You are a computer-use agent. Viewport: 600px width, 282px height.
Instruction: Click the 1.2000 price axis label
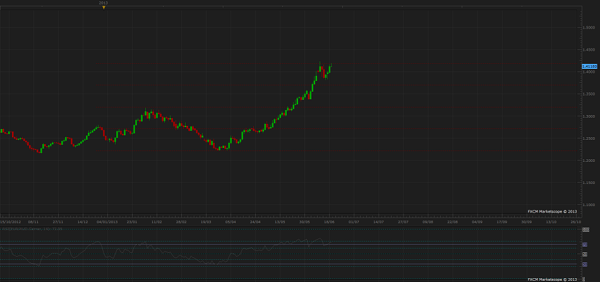click(x=589, y=161)
